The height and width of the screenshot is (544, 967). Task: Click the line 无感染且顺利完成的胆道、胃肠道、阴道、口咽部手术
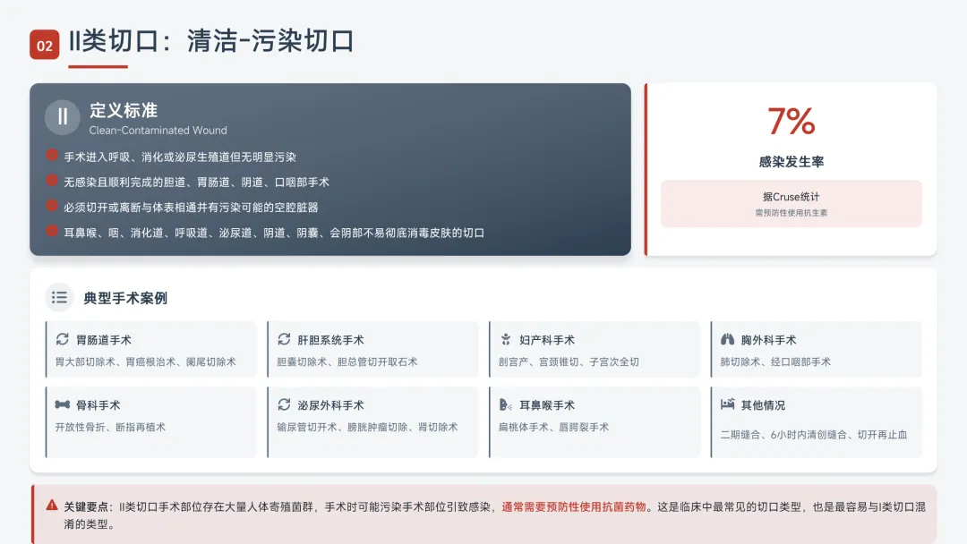point(197,183)
